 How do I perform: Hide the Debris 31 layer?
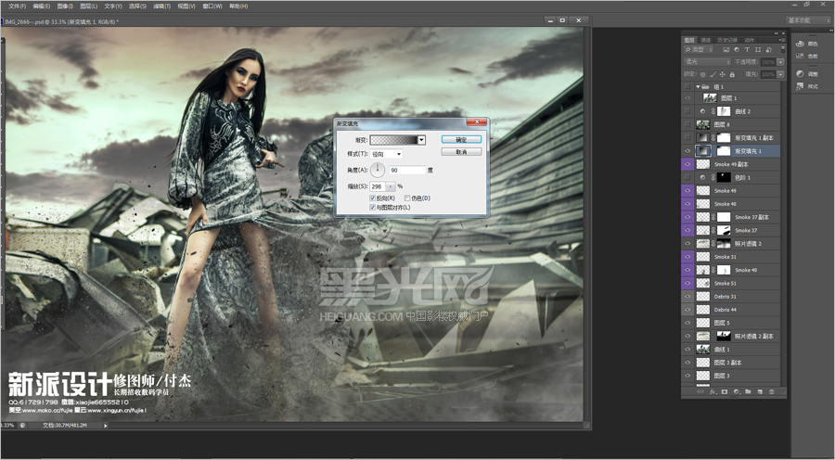[x=688, y=297]
